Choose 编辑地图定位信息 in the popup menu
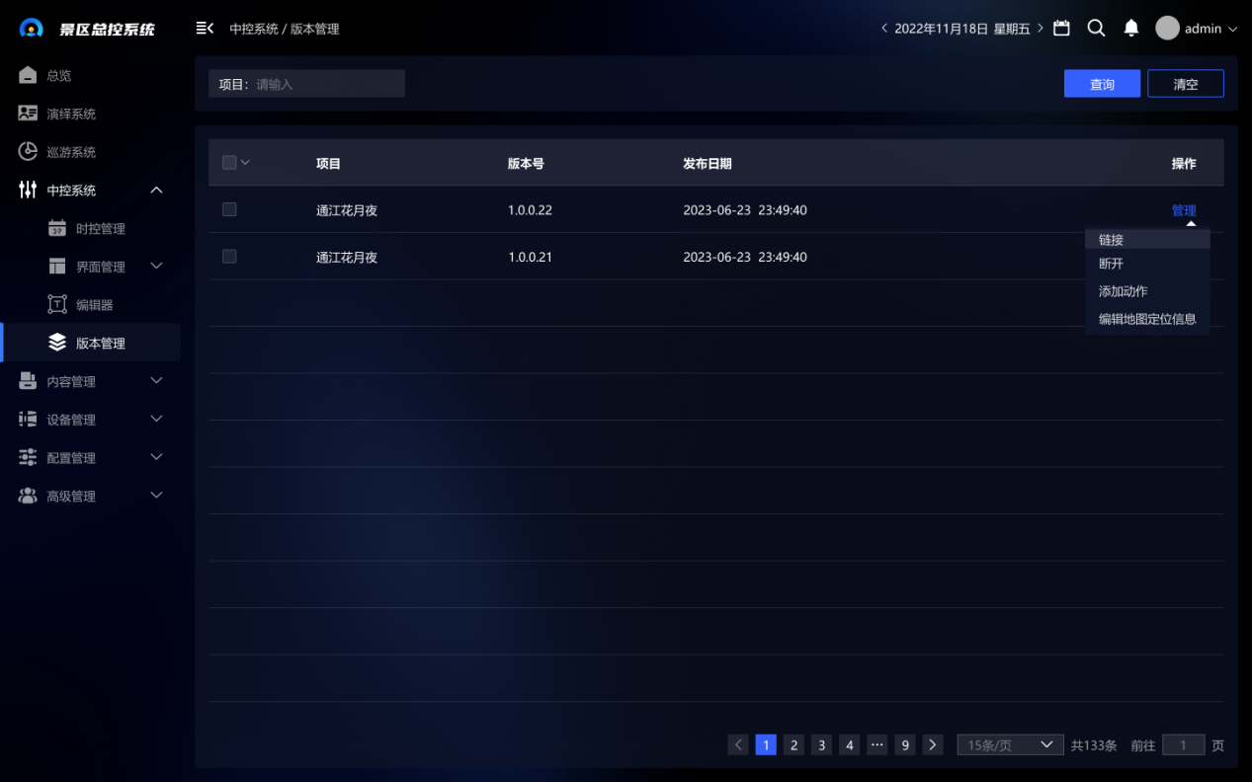 pyautogui.click(x=1146, y=319)
